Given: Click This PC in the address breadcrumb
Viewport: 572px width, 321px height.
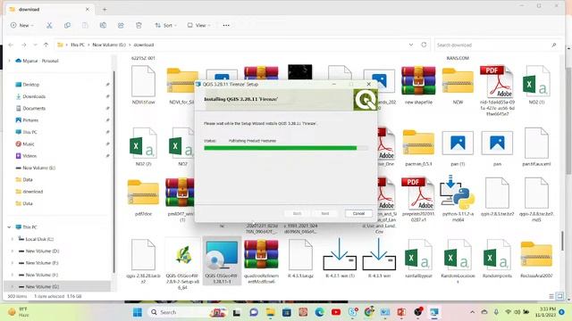Looking at the screenshot, I should [x=78, y=45].
